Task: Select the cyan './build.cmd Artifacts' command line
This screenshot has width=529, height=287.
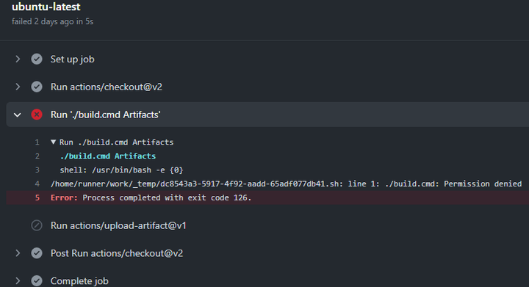Action: (108, 156)
